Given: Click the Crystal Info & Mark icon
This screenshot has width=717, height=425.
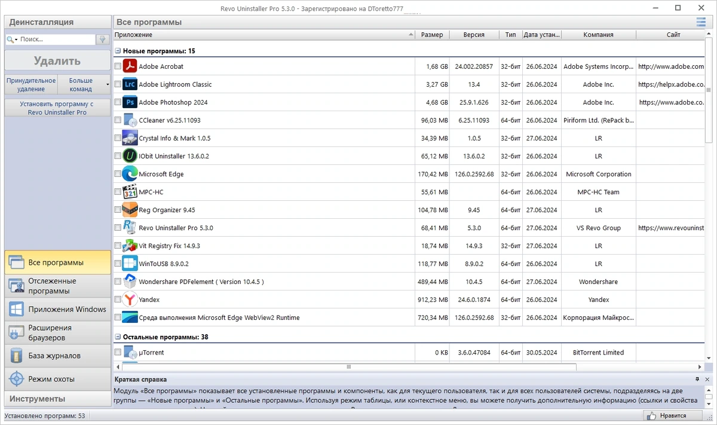Looking at the screenshot, I should point(130,138).
